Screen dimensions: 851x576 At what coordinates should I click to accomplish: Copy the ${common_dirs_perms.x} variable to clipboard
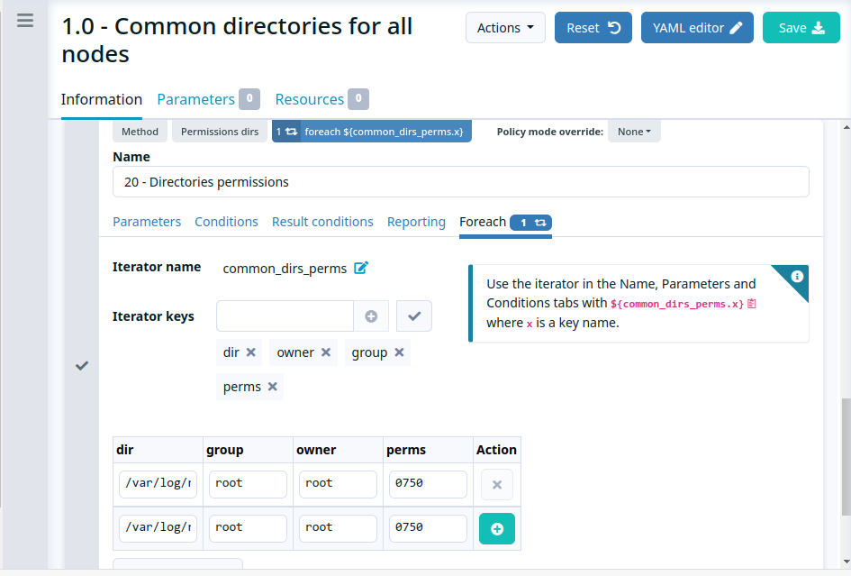(752, 304)
